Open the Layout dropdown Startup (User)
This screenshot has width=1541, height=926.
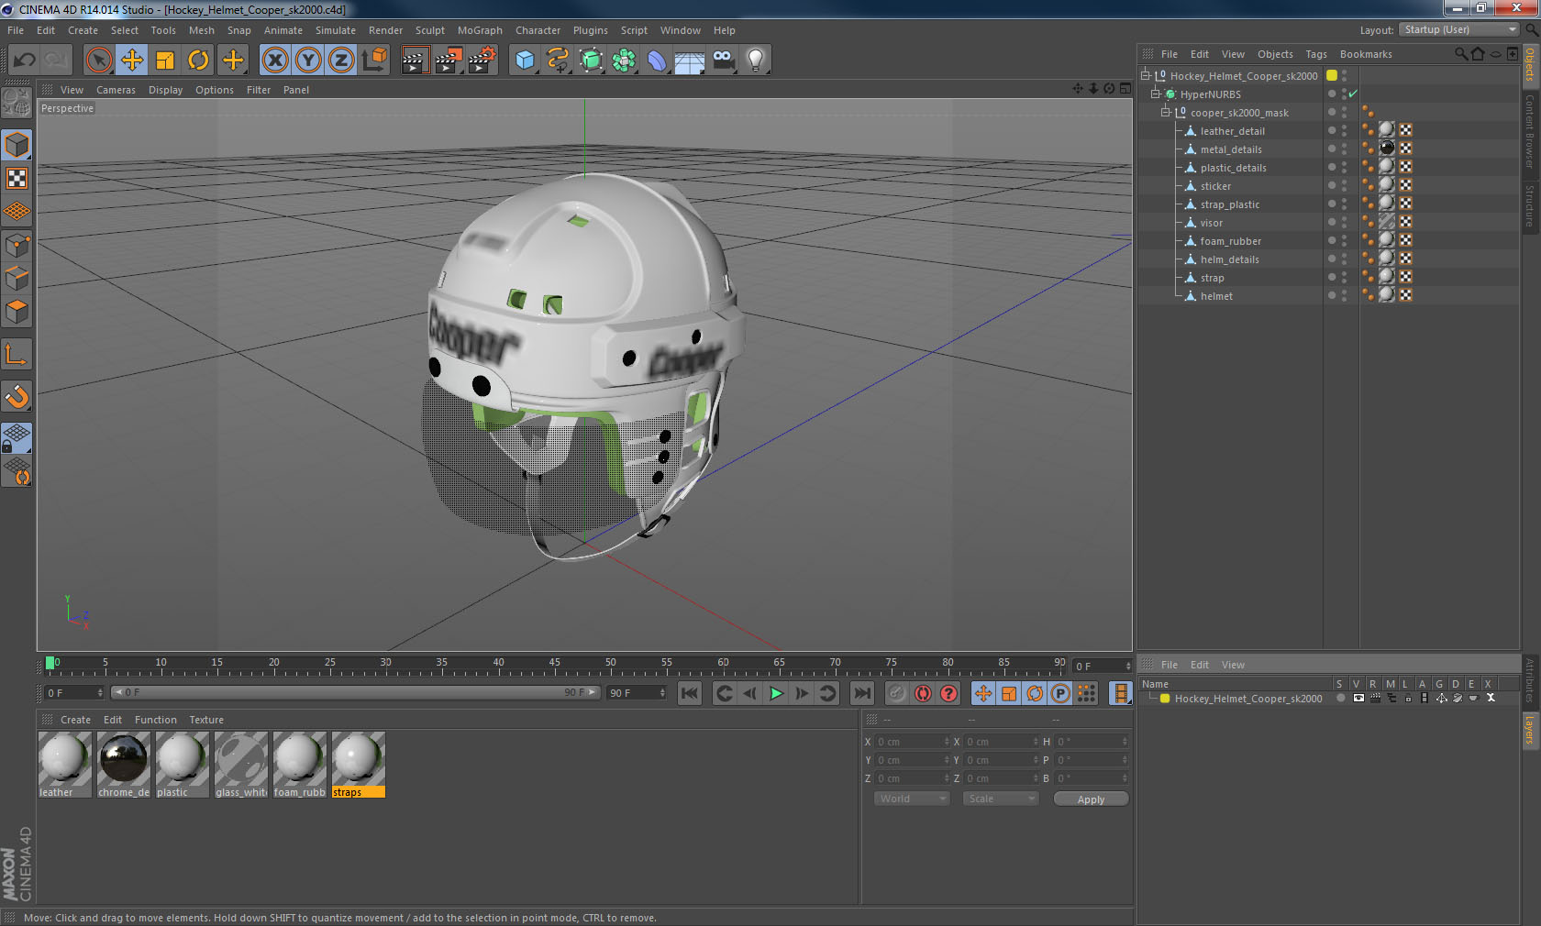(1459, 29)
